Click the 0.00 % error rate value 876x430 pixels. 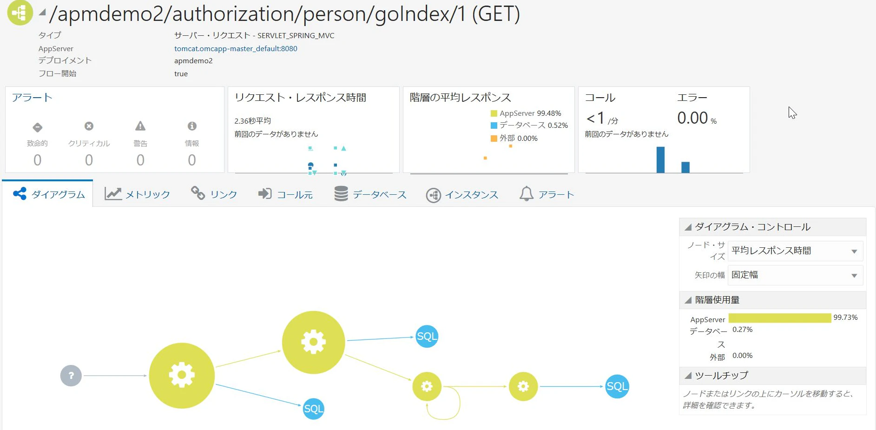(x=697, y=118)
